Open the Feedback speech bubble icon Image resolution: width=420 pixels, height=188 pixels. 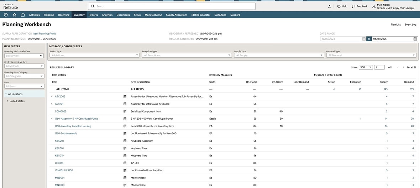[353, 6]
